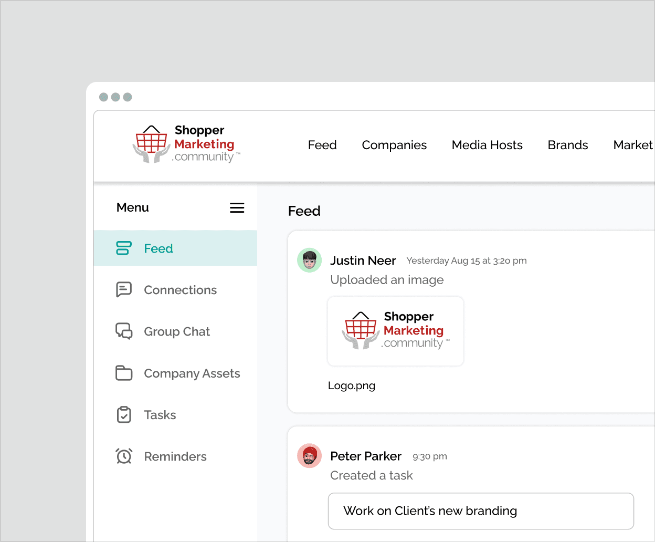
Task: Open the Media Hosts navigation tab
Action: tap(487, 145)
